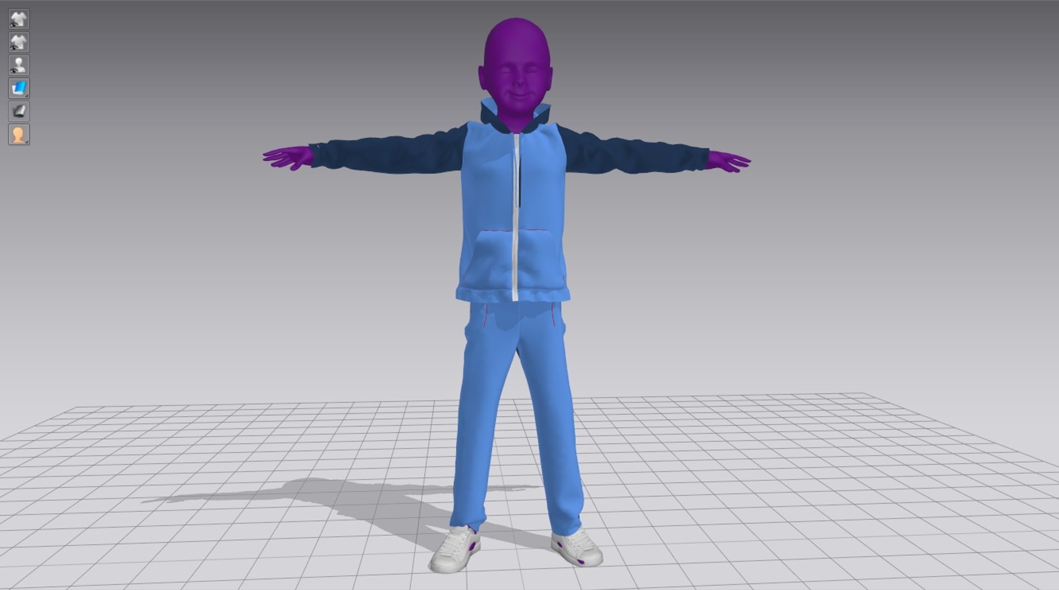Select the gray monochrome fabric display icon
Image resolution: width=1059 pixels, height=590 pixels.
[x=19, y=111]
